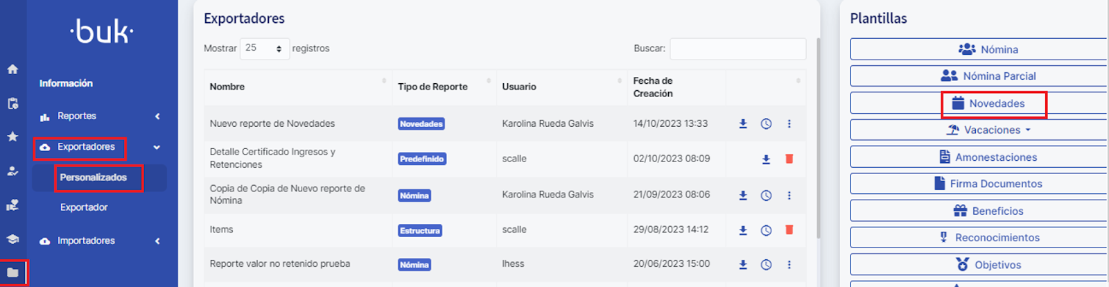Open three-dot menu for Reporte valor no retenido
This screenshot has width=1109, height=287.
tap(789, 264)
